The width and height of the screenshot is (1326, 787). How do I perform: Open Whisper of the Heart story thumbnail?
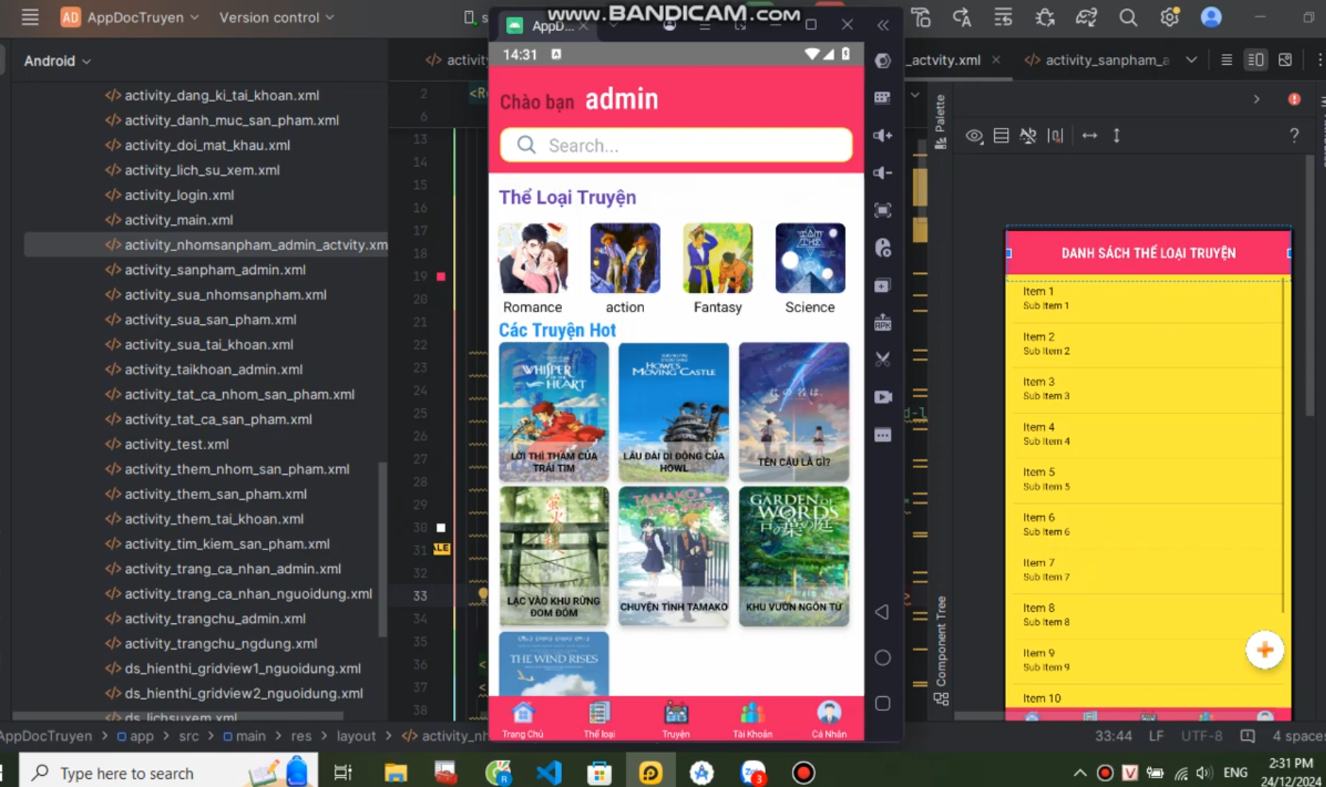554,412
